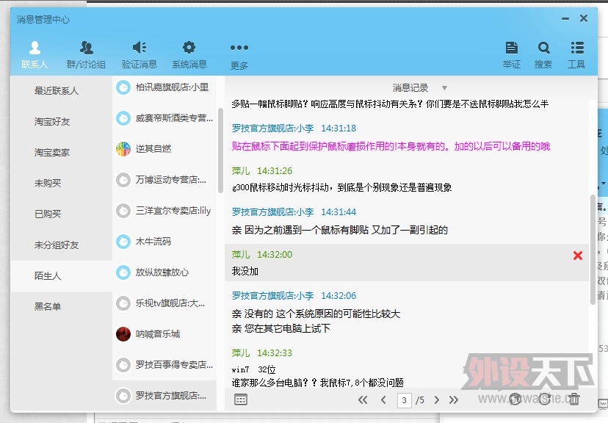Click avatar icon of 放纵放肆放心
This screenshot has height=423, width=608.
(x=123, y=272)
